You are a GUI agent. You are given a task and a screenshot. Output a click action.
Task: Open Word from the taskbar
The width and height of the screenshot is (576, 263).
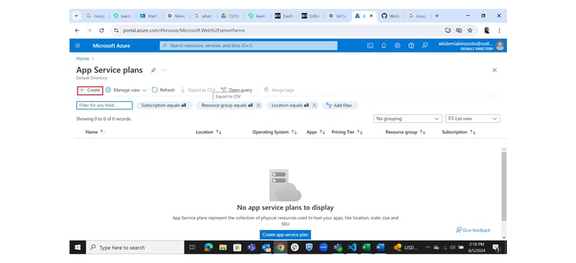(x=380, y=248)
